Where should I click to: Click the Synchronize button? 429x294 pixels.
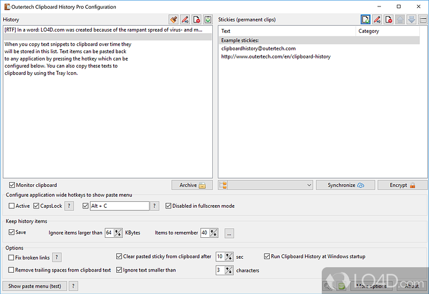pos(345,185)
